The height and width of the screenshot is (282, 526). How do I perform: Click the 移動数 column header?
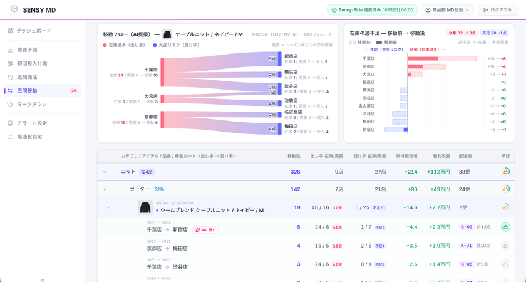pyautogui.click(x=294, y=156)
